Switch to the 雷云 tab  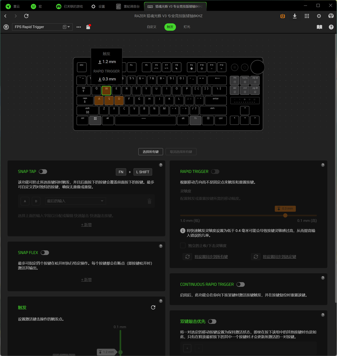[x=13, y=6]
